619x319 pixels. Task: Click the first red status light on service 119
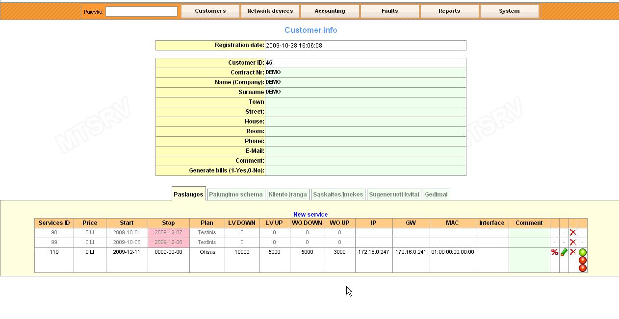583,260
